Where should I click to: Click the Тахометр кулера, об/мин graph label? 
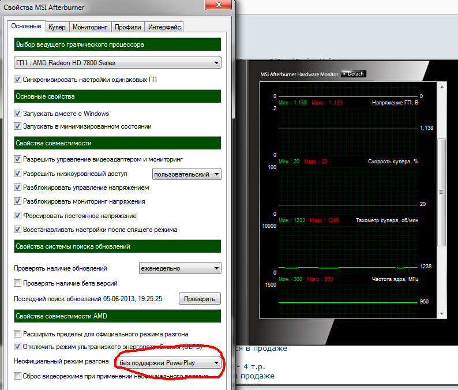tap(386, 220)
